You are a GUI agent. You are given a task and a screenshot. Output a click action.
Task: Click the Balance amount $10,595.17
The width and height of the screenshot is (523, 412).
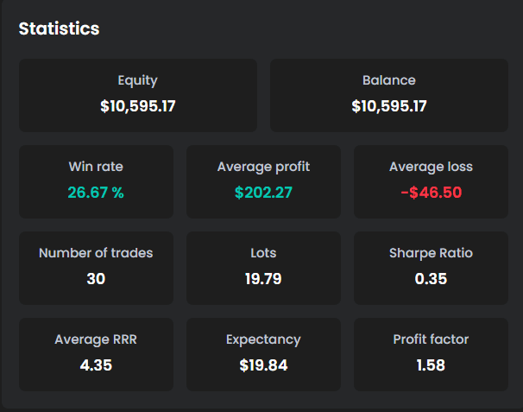click(x=389, y=106)
